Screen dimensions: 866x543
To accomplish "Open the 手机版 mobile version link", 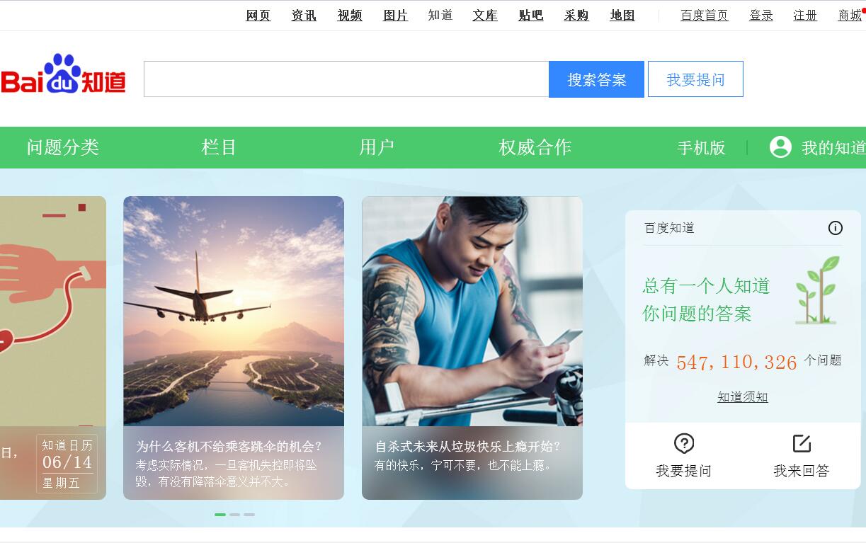I will [701, 147].
